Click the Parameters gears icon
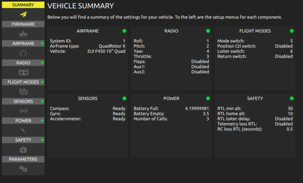The image size is (303, 183). (23, 169)
